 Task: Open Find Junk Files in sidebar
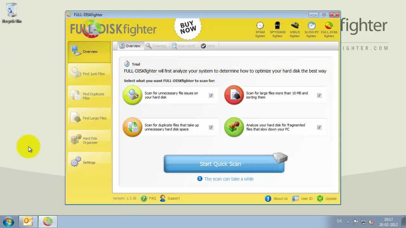89,73
